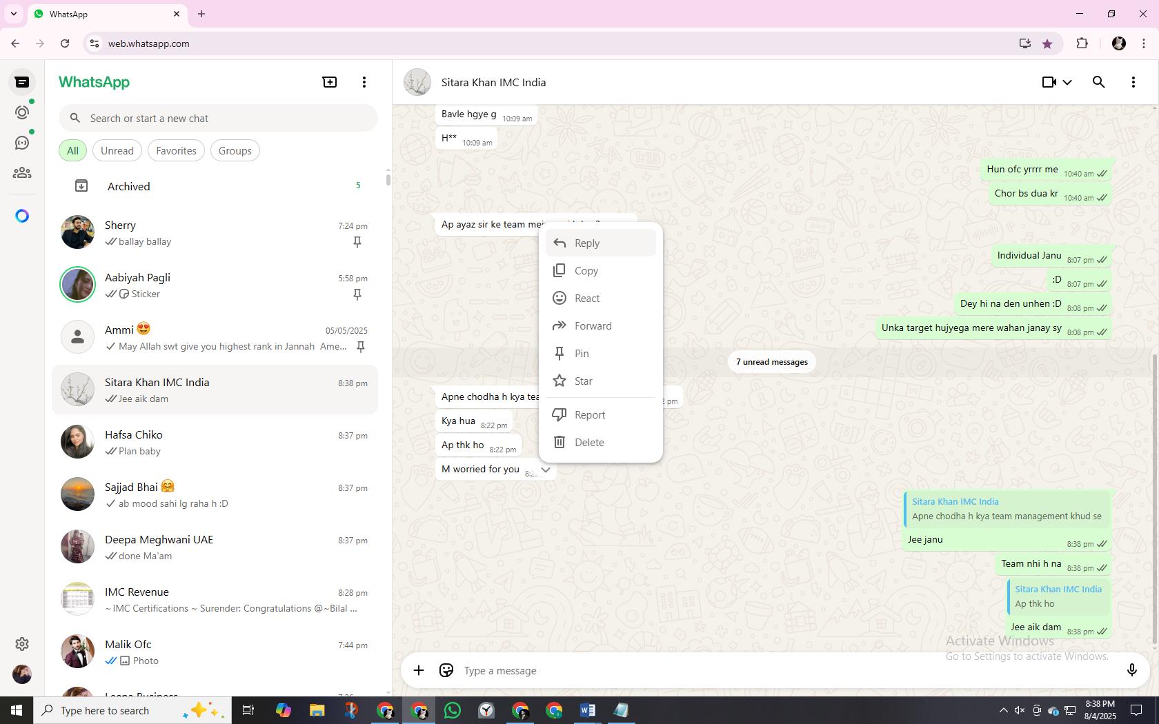Open Windows Start menu

pyautogui.click(x=17, y=710)
